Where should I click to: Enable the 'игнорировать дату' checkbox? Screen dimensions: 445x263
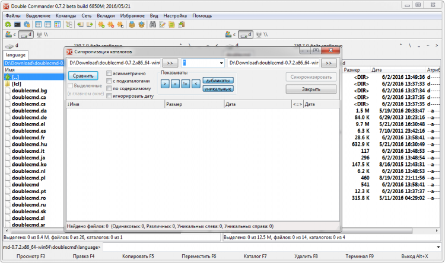point(109,96)
